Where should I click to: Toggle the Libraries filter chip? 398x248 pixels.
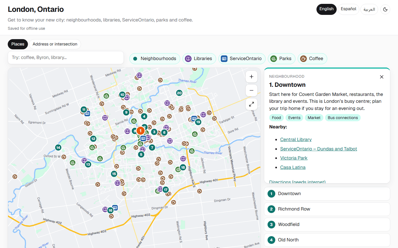(x=199, y=59)
